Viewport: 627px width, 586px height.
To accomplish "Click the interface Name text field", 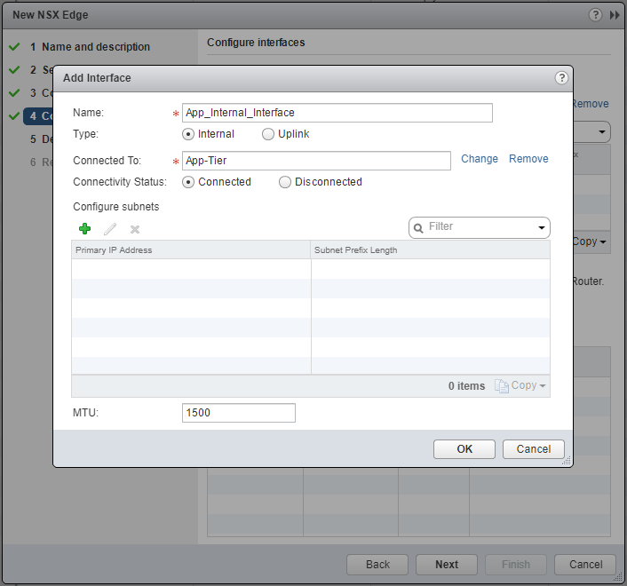I will [x=337, y=113].
